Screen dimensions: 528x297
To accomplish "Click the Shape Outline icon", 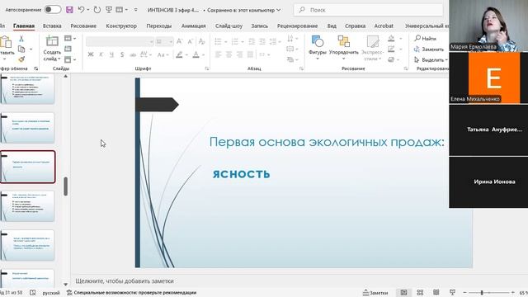I will [x=391, y=49].
